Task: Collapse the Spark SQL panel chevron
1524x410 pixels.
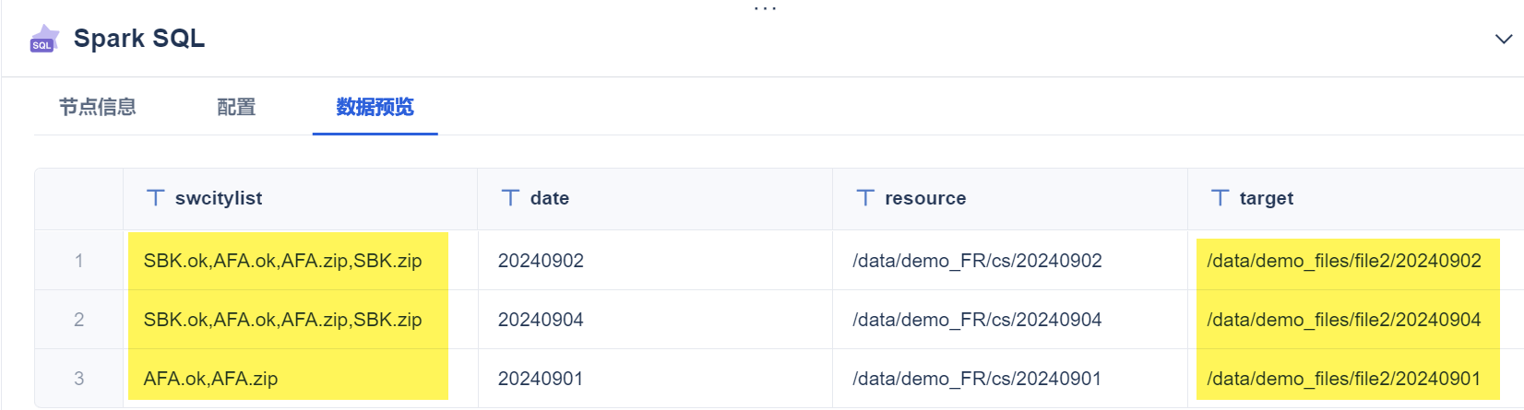Action: [1503, 39]
